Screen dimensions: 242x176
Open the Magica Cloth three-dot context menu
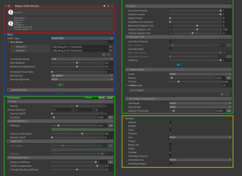pyautogui.click(x=112, y=6)
